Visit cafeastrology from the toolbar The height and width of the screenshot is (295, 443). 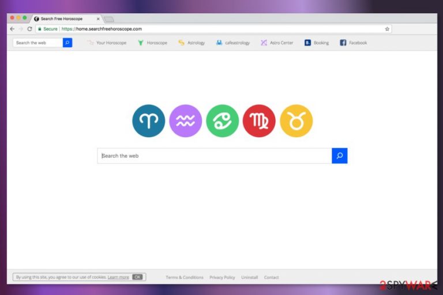click(233, 43)
